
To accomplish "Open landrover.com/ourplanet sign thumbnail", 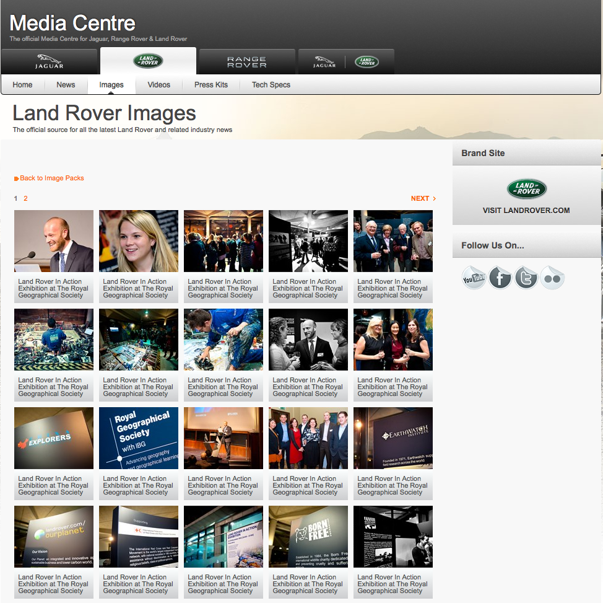I will pyautogui.click(x=54, y=537).
